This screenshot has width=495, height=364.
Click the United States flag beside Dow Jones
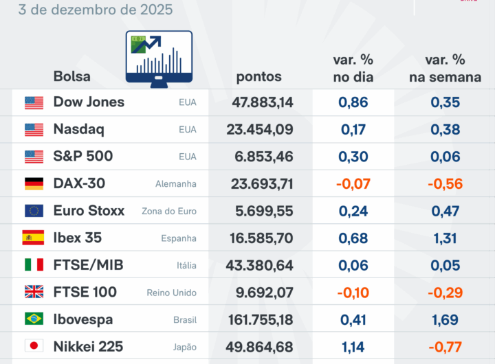pos(34,102)
